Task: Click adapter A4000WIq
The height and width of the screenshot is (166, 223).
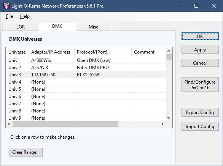Action: coord(41,60)
